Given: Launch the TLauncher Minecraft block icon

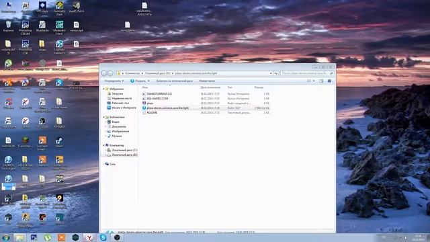Looking at the screenshot, I should (26, 142).
